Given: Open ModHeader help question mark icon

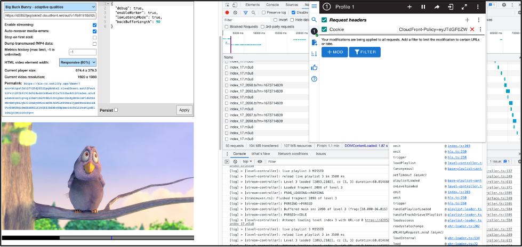Looking at the screenshot, I should coord(314,79).
